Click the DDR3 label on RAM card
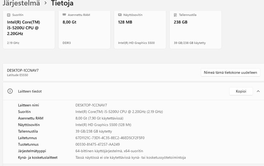Image resolution: width=264 pixels, height=166 pixels. [67, 43]
